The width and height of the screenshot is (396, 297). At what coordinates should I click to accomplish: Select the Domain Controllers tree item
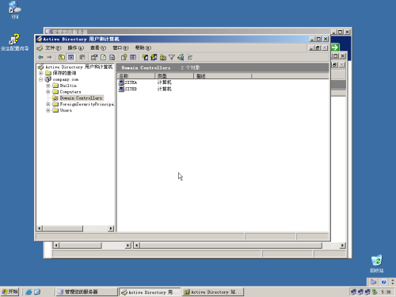click(81, 98)
